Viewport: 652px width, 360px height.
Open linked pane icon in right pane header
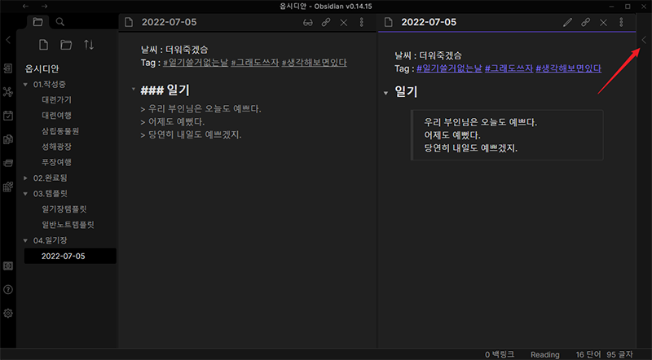pyautogui.click(x=585, y=23)
